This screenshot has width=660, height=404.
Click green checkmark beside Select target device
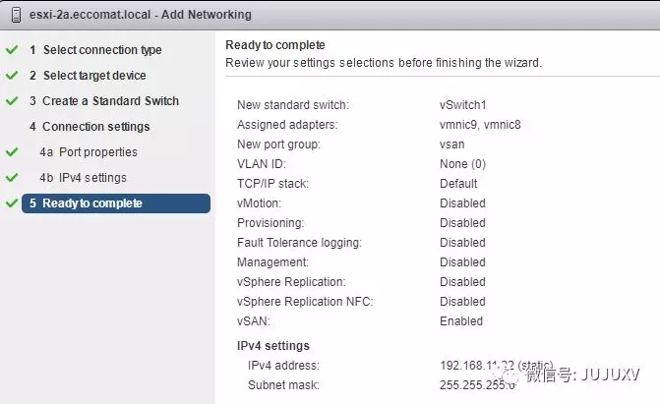(12, 76)
